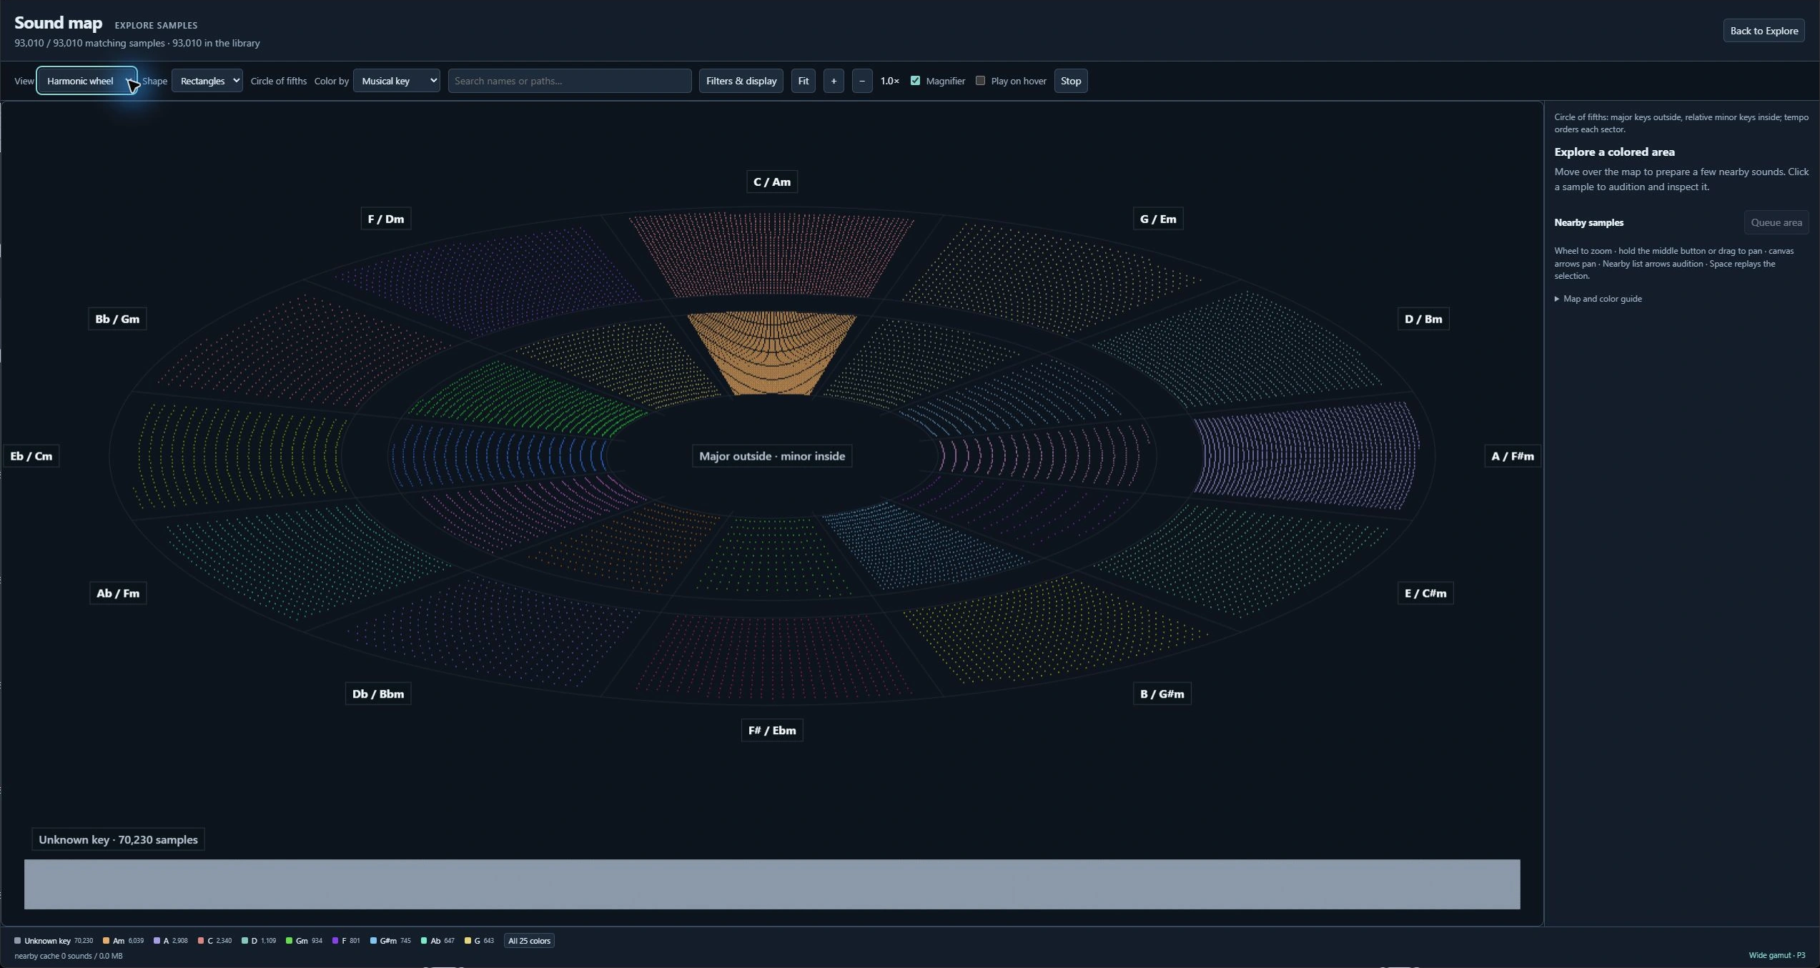The image size is (1820, 968).
Task: Click the Fit zoom button
Action: (803, 81)
